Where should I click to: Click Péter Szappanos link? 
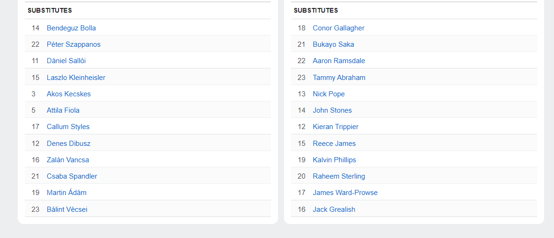73,44
